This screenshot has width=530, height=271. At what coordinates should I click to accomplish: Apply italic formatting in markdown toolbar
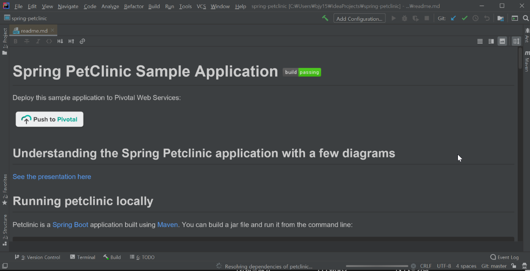tap(38, 41)
